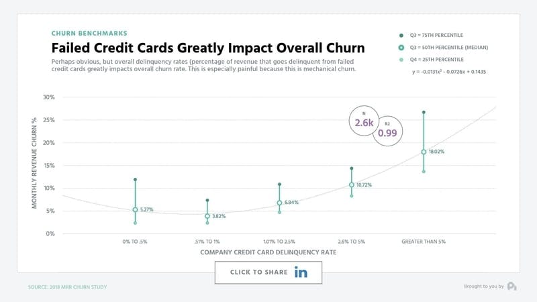Click the 0% to .5% axis label
The image size is (537, 302).
(x=136, y=240)
